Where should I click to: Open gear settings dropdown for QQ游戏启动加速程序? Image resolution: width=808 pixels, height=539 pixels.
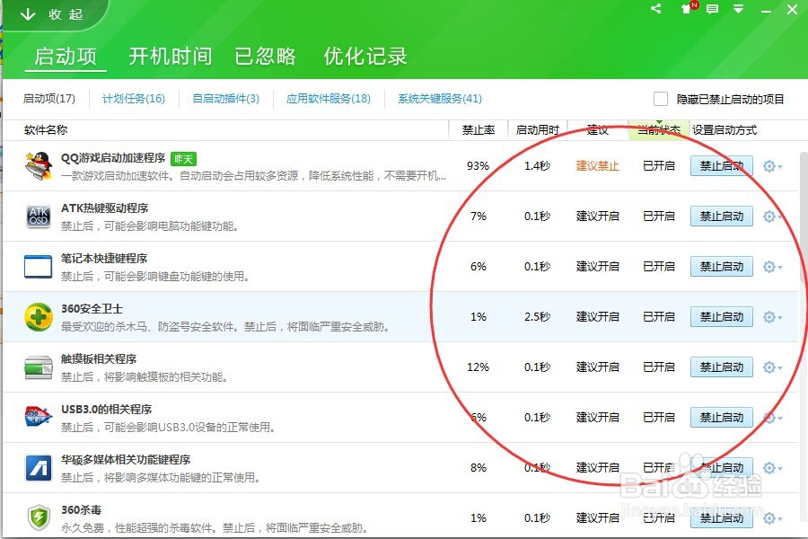tap(772, 166)
